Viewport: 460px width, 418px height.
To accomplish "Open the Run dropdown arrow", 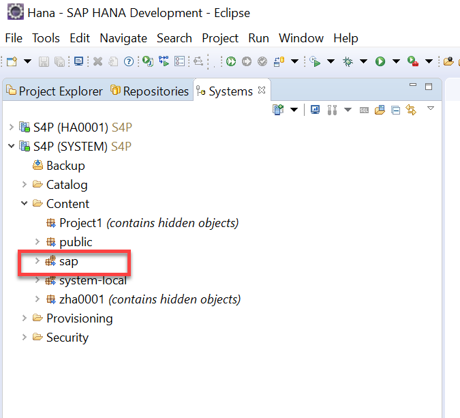I will 397,61.
